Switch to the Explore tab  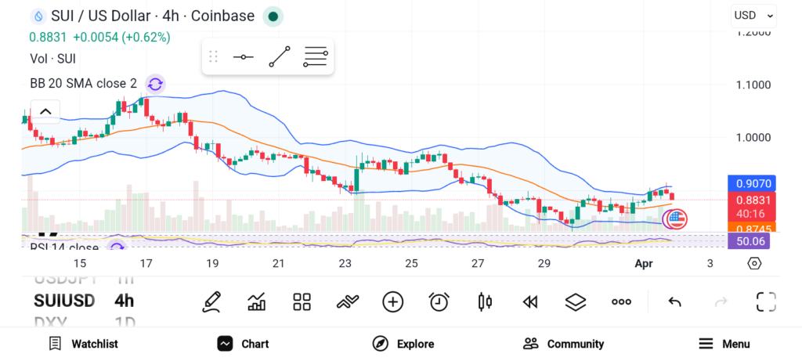pyautogui.click(x=403, y=344)
